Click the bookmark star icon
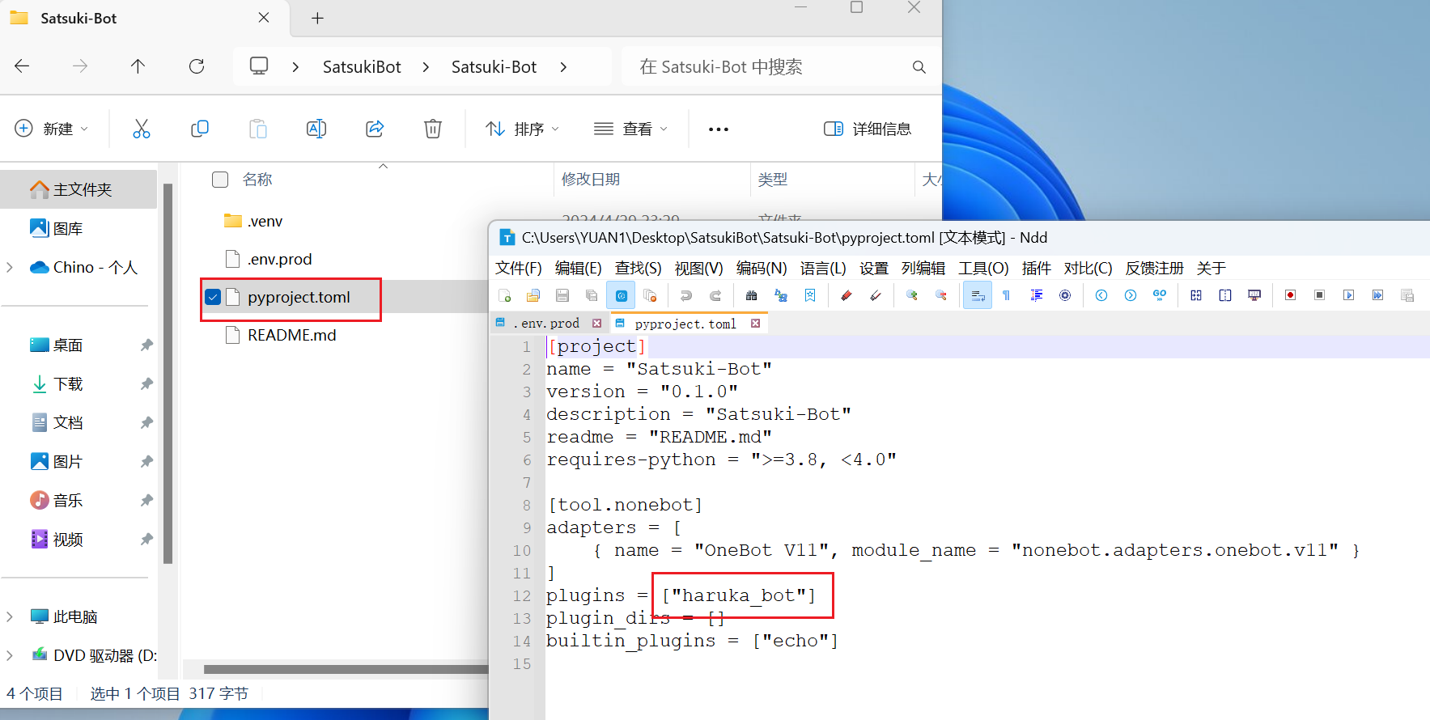This screenshot has height=720, width=1430. point(810,296)
